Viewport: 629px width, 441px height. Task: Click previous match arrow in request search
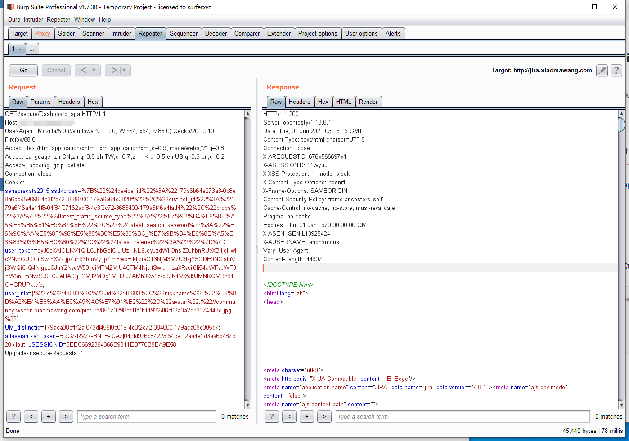[31, 417]
